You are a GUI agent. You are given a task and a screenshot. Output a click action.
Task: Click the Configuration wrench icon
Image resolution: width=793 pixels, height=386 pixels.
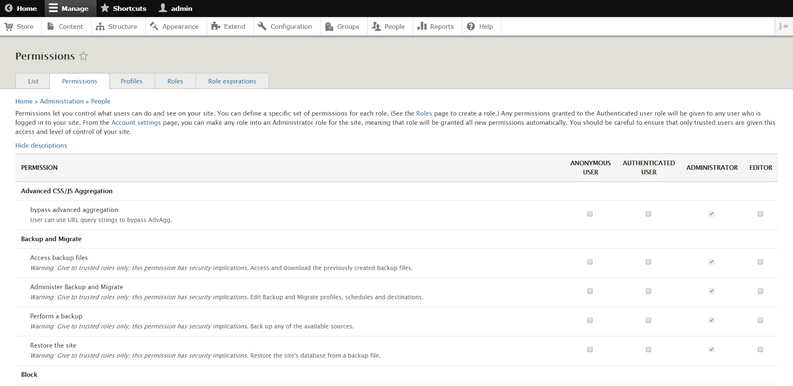pyautogui.click(x=262, y=26)
